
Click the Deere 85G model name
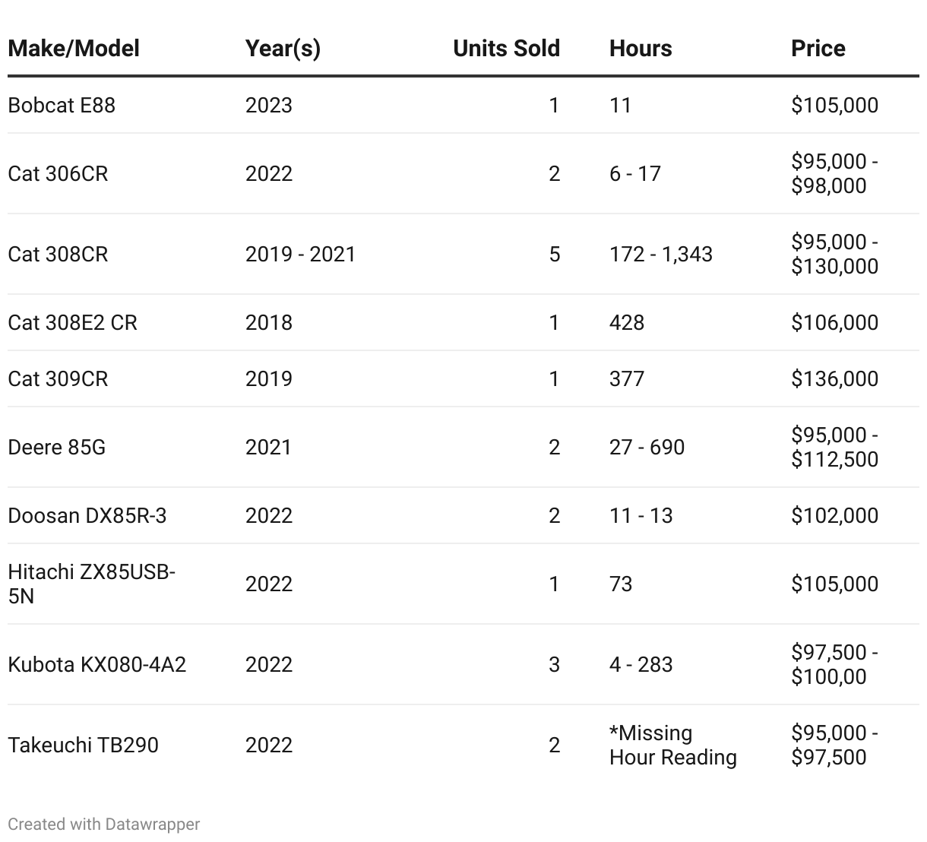coord(56,447)
